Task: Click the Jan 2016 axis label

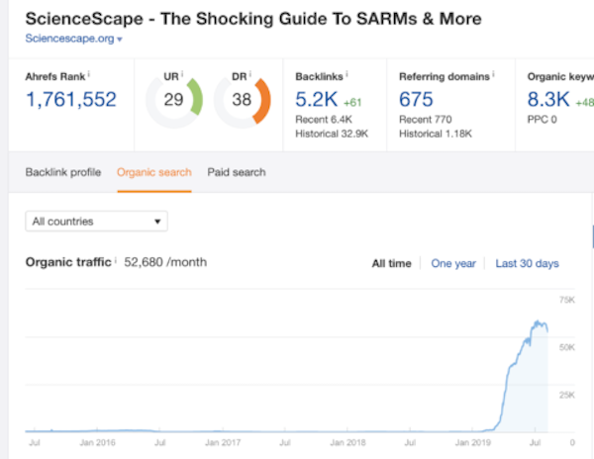Action: [x=97, y=443]
